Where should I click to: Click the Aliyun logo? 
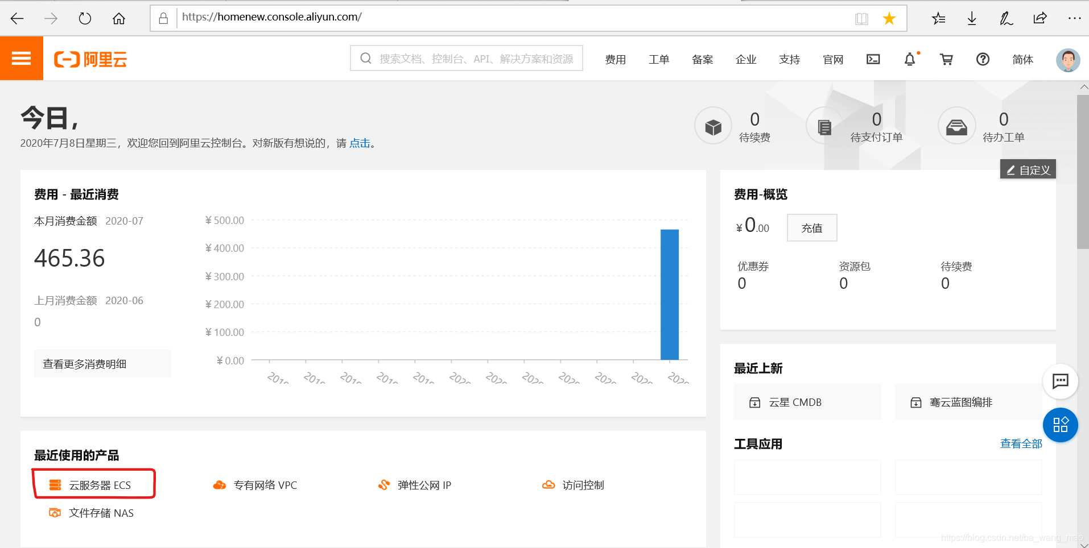coord(90,59)
